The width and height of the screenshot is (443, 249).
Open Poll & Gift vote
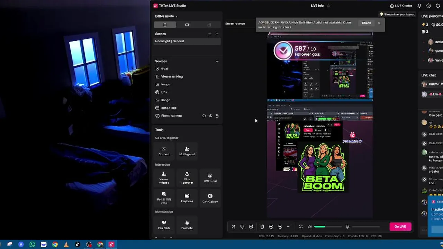(x=164, y=198)
